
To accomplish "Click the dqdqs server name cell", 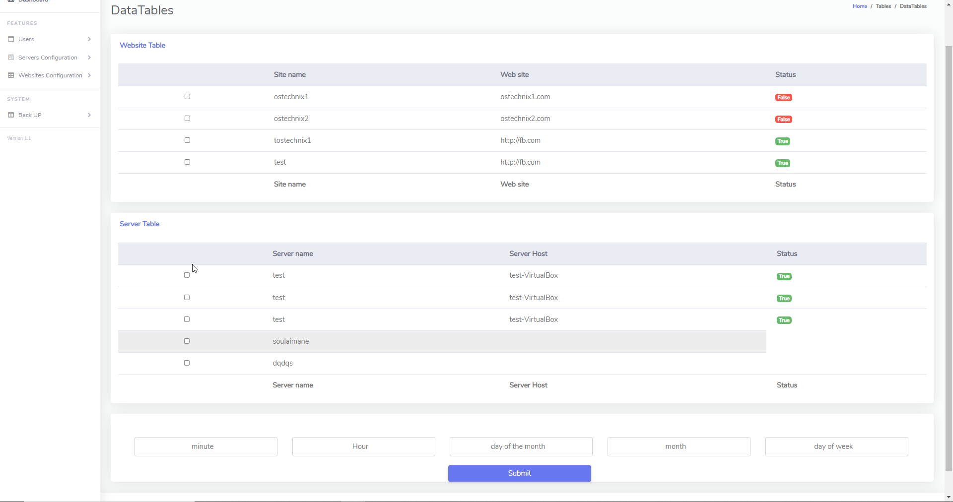I will click(x=282, y=363).
